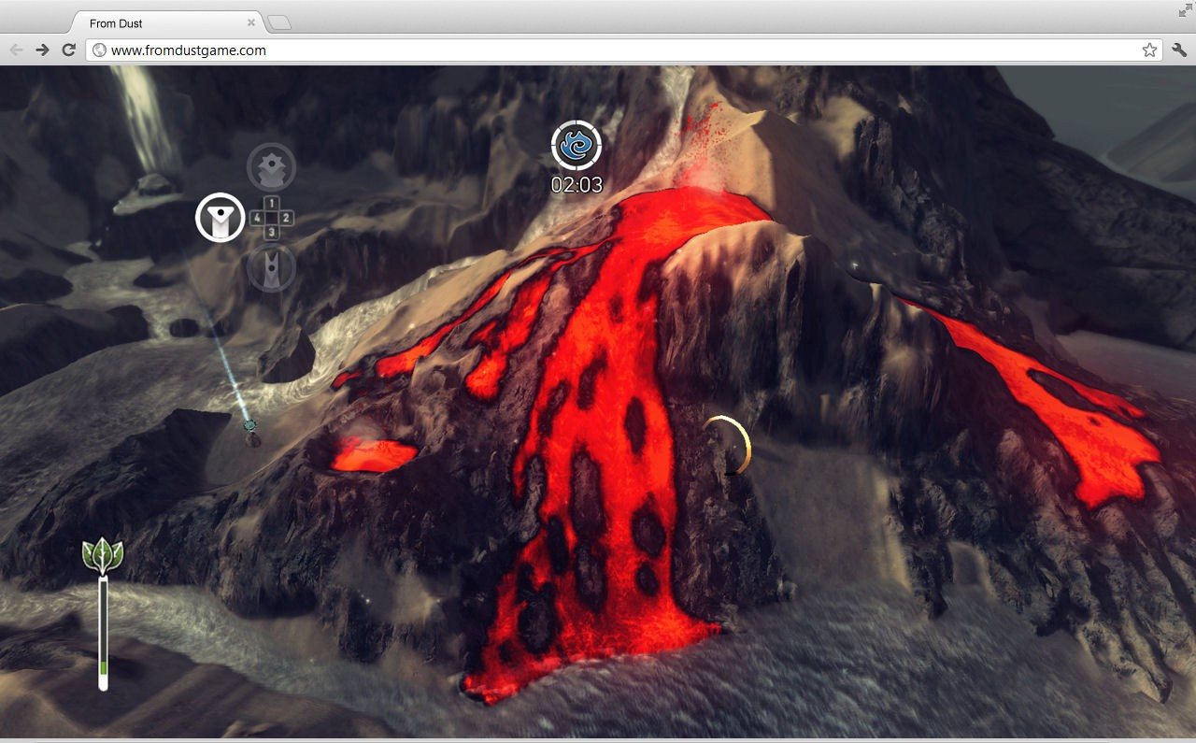Screen dimensions: 1196x743
Task: Choose slot 4 on the power d-pad
Action: (x=257, y=218)
